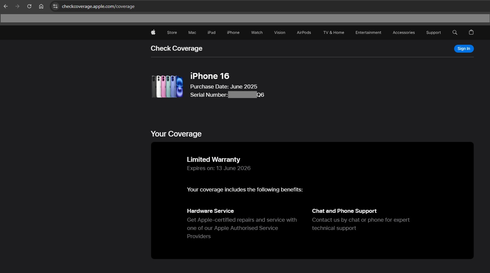490x273 pixels.
Task: Click Expires on: 13 June 2026 text
Action: point(219,168)
